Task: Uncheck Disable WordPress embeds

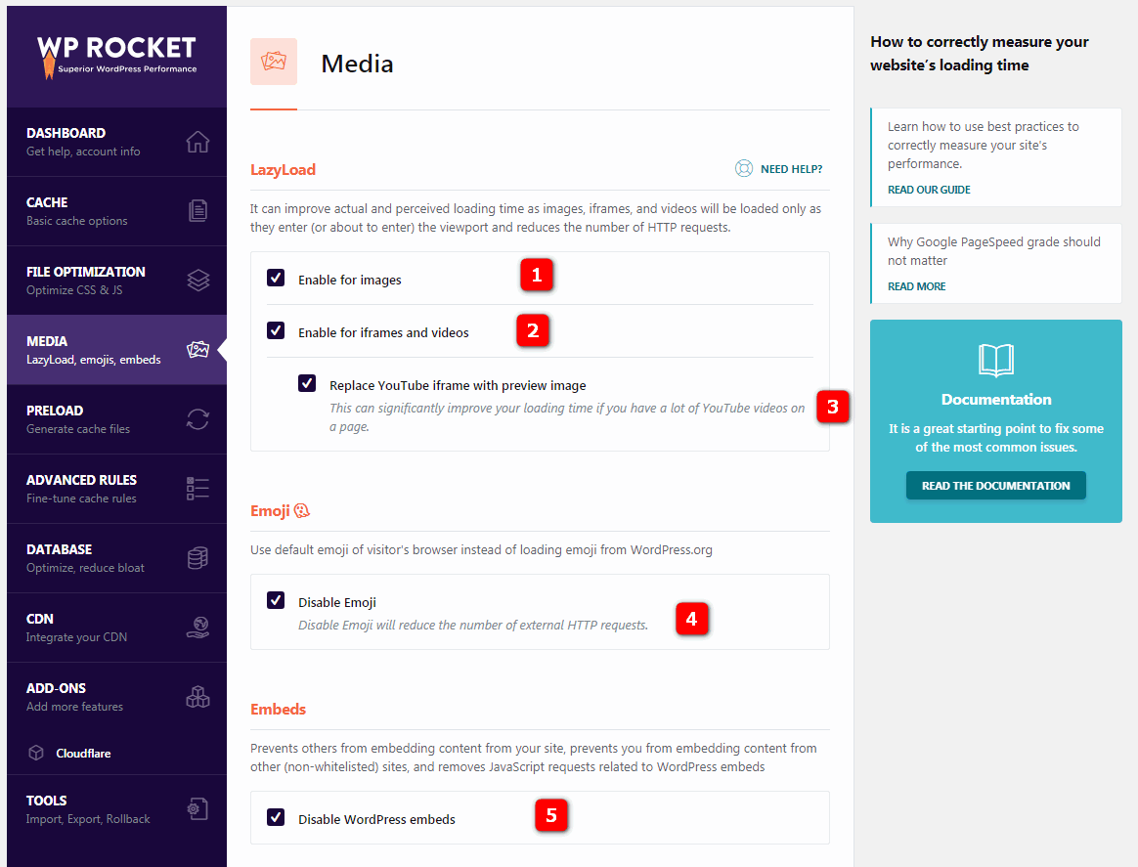Action: [276, 817]
